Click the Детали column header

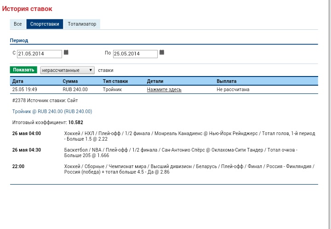click(155, 81)
